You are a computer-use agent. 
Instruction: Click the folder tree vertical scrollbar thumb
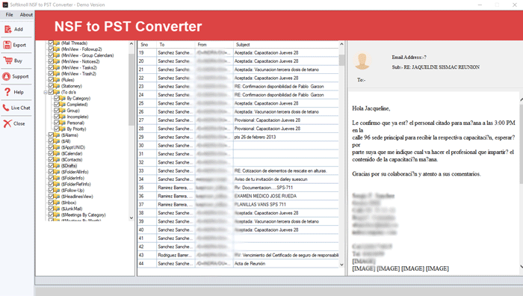click(x=131, y=90)
